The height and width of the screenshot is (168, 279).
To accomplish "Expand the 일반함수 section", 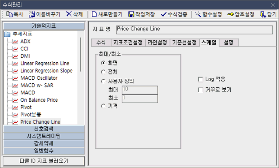I will click(44, 151).
